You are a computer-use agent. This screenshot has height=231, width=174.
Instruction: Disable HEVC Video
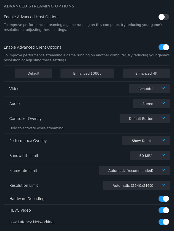164,210
